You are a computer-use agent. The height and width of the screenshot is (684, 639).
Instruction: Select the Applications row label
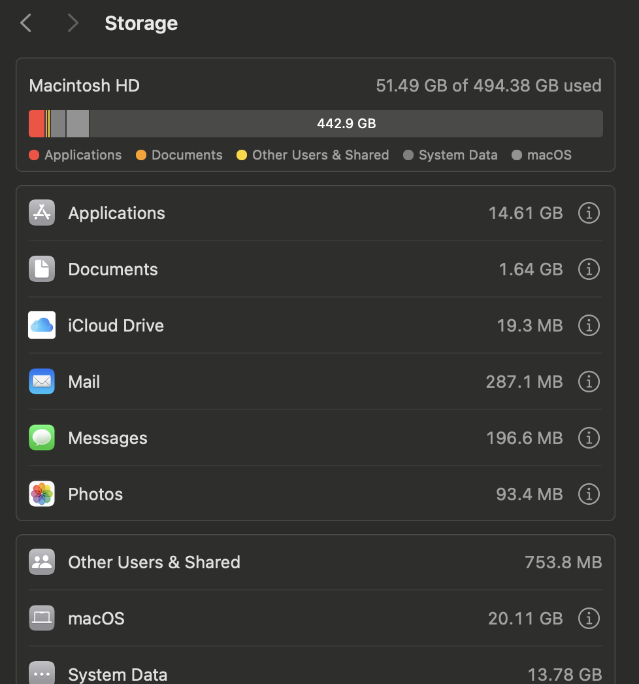[x=116, y=213]
